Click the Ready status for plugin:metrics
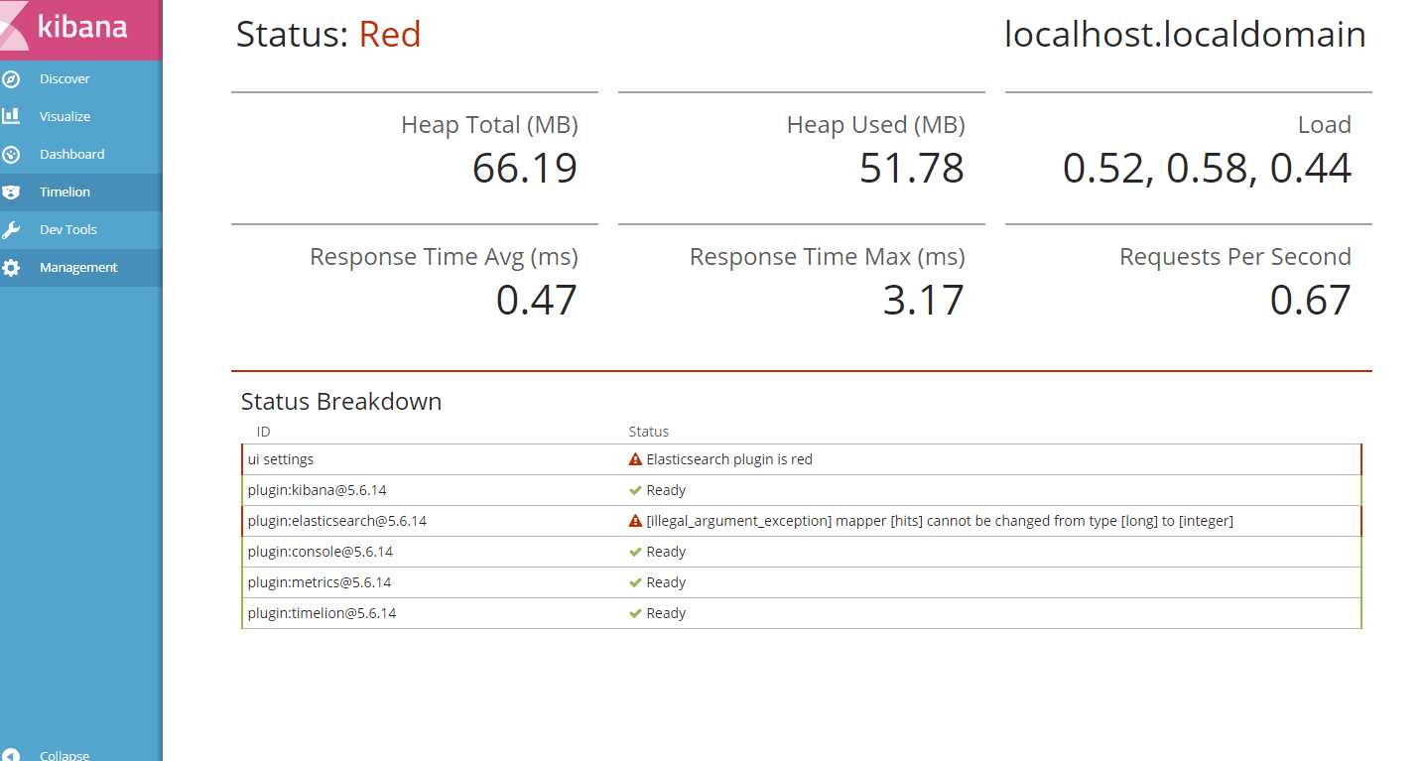 coord(666,582)
